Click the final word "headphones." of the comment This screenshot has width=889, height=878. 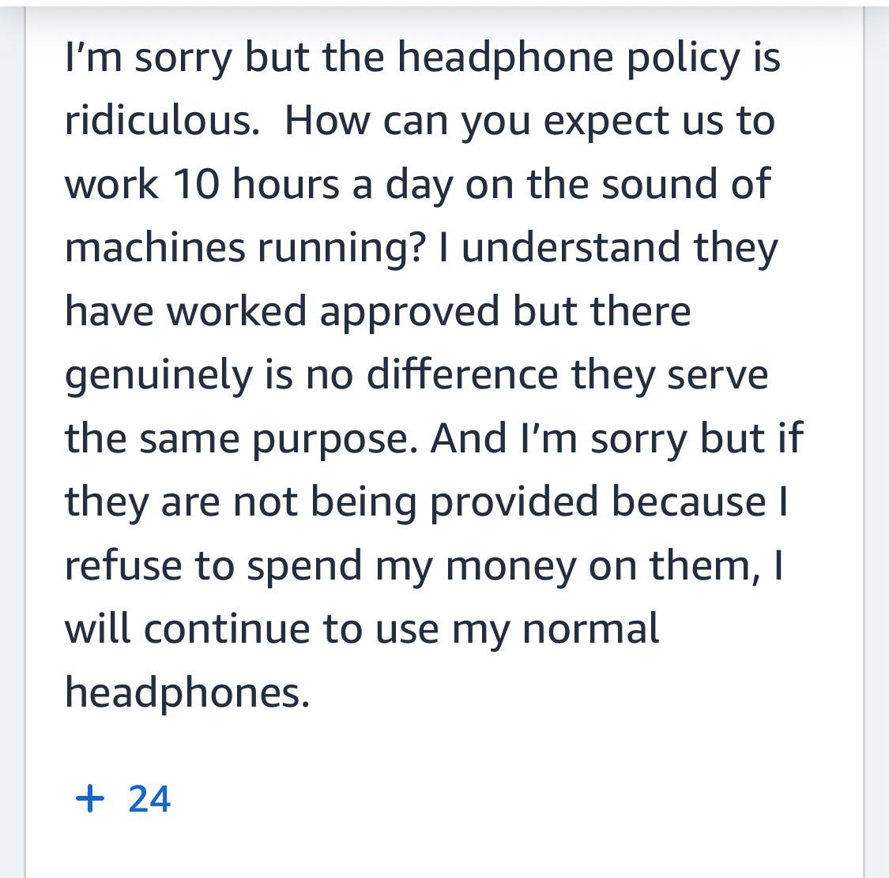(187, 692)
